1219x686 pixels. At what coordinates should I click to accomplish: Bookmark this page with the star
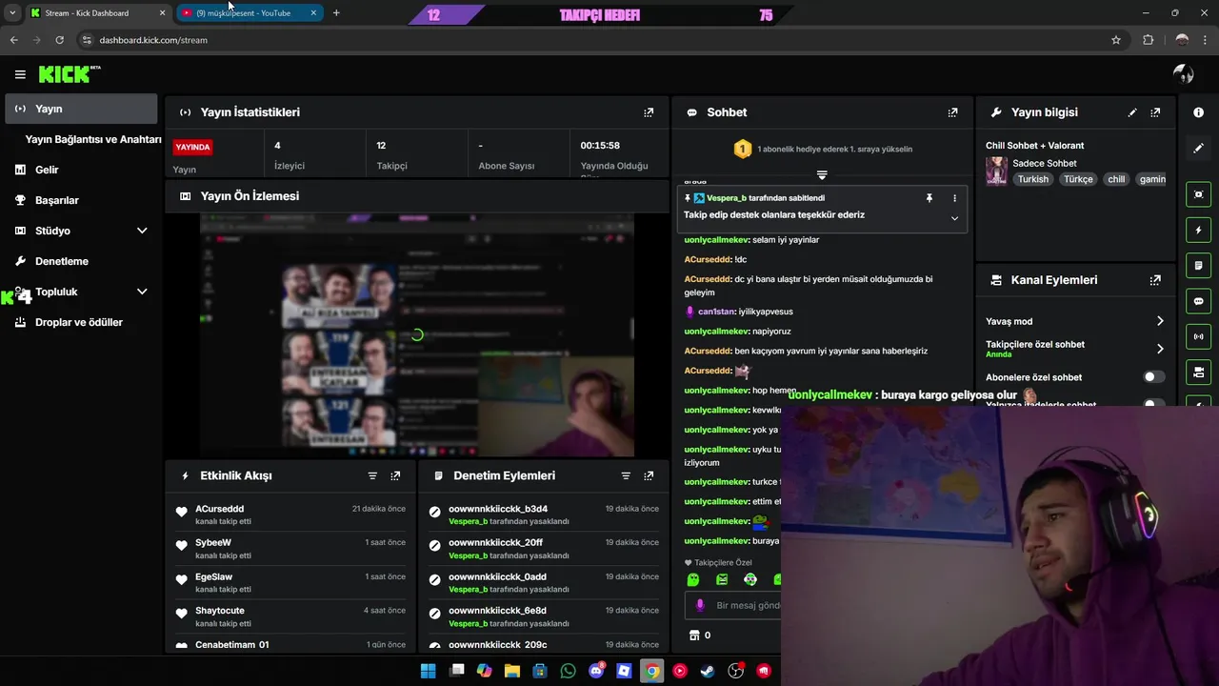(x=1116, y=40)
